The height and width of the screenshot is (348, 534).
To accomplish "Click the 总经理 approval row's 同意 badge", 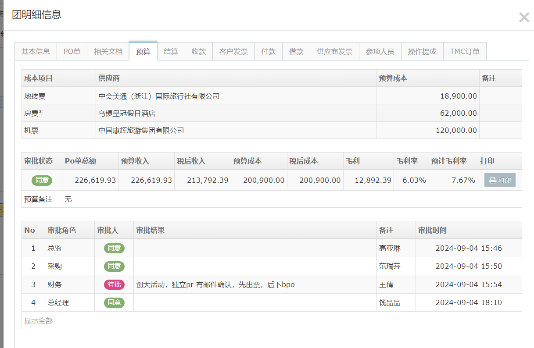I will coord(114,302).
